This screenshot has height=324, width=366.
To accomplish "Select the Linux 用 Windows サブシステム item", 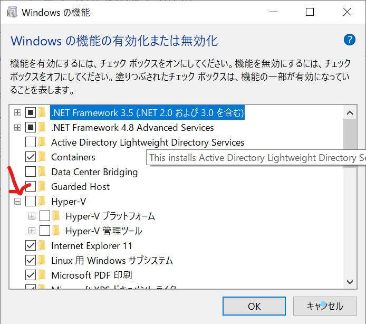I will [112, 260].
